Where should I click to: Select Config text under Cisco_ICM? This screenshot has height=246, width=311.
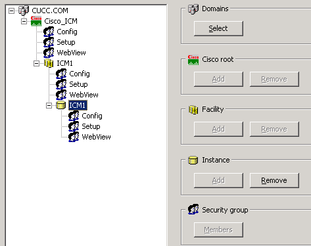tap(67, 32)
